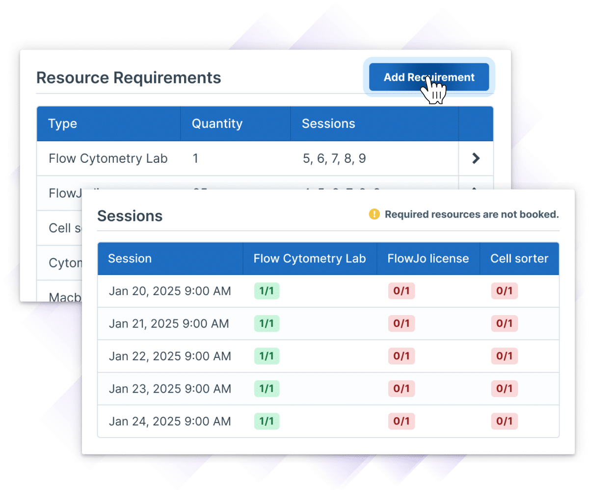Click the Quantity column header
Screen dimensions: 589x494
click(217, 123)
